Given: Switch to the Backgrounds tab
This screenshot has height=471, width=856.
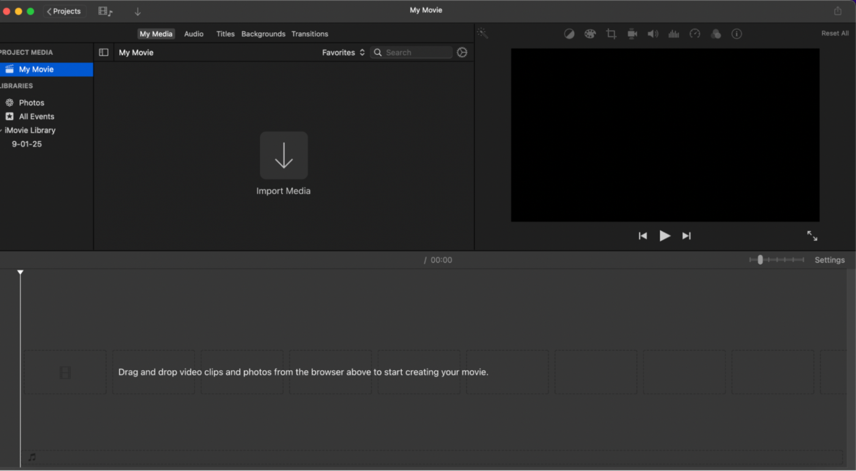Looking at the screenshot, I should coord(264,34).
